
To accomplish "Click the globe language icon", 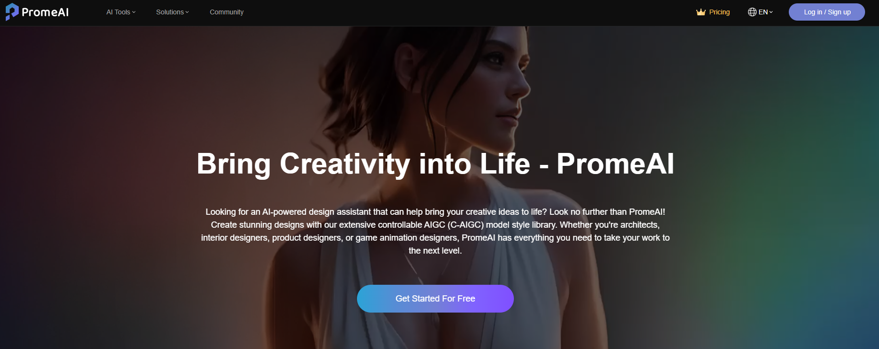I will coord(752,12).
